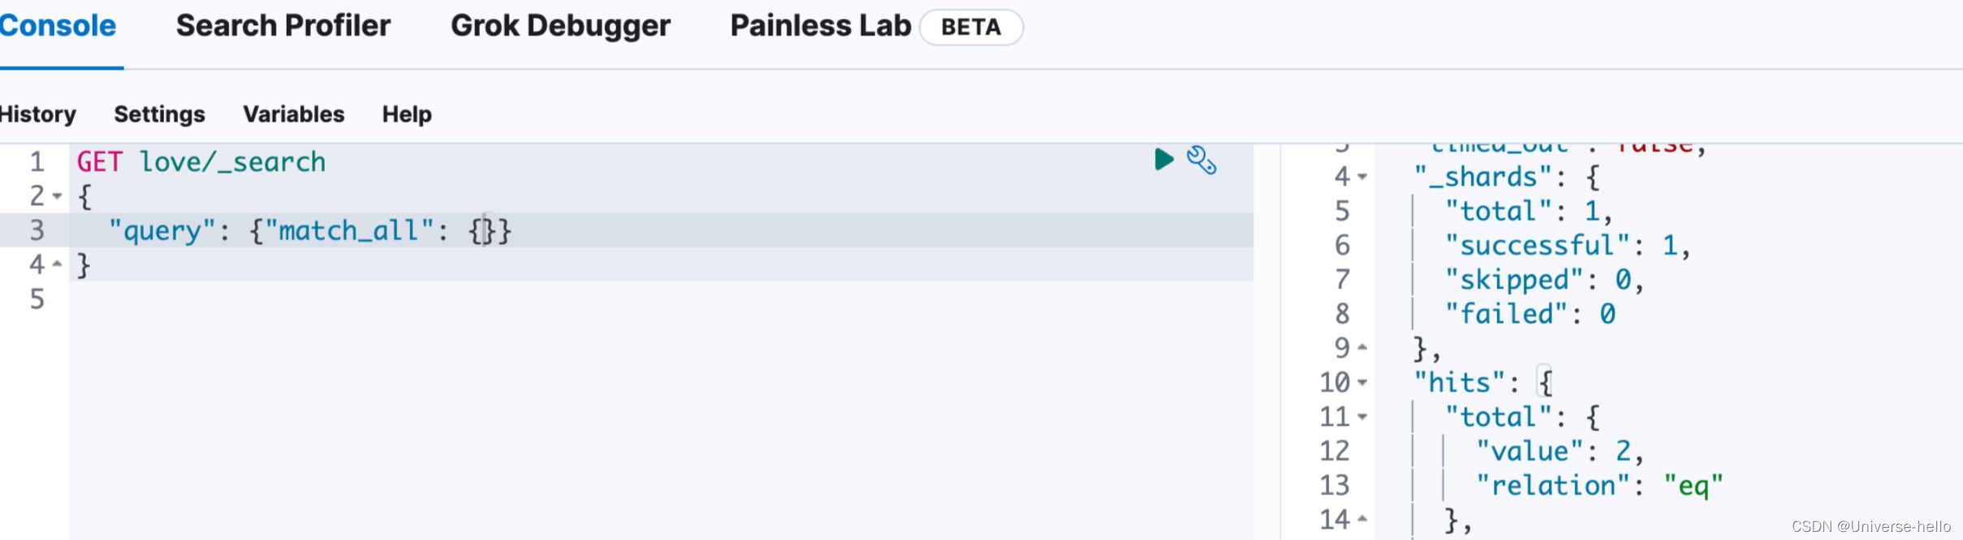Open the Grok Debugger tab
Viewport: 1963px width, 540px height.
(560, 26)
